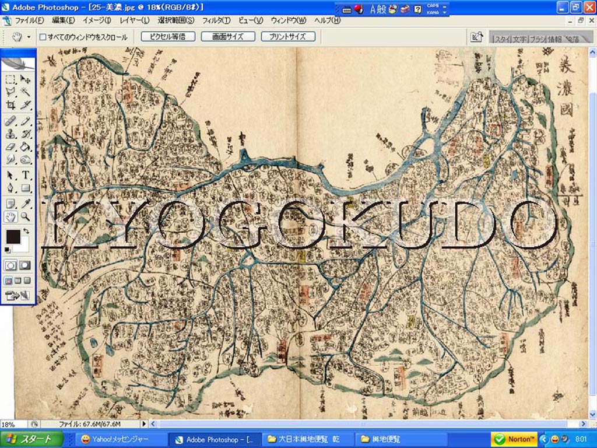Select the Slice tool

[25, 105]
